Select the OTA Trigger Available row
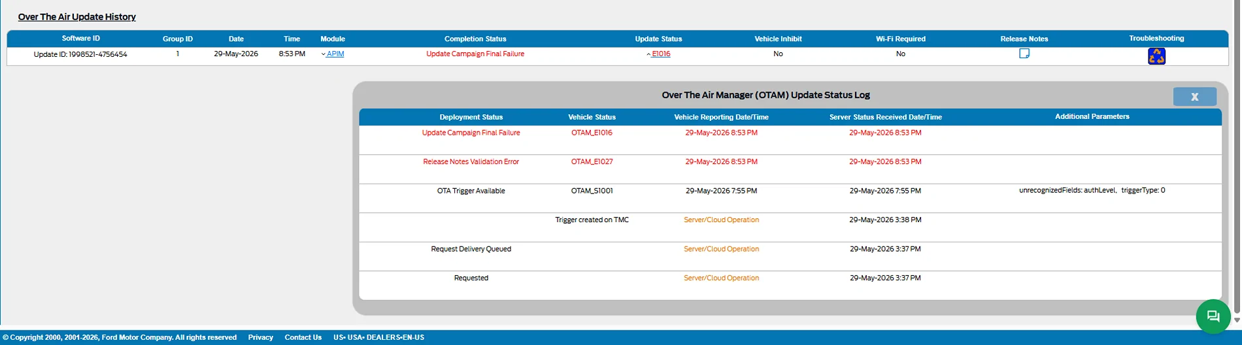 coord(790,198)
